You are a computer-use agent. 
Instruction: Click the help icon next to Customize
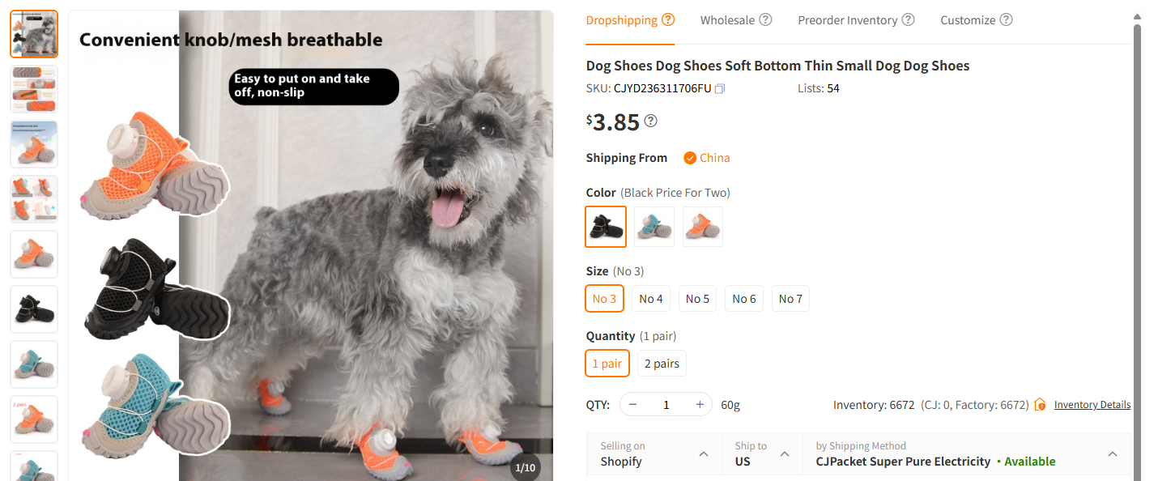pyautogui.click(x=1007, y=19)
